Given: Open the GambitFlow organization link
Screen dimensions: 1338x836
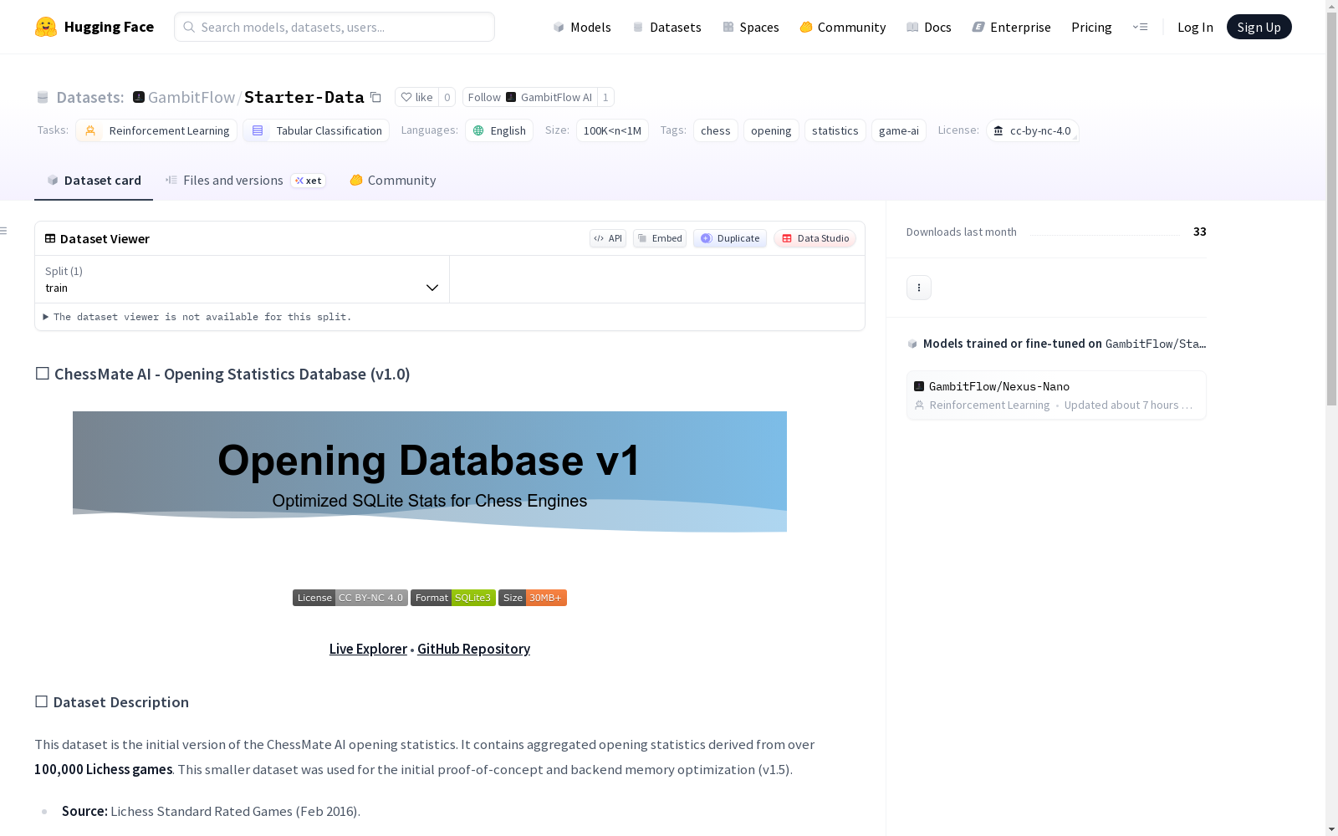Looking at the screenshot, I should (192, 97).
